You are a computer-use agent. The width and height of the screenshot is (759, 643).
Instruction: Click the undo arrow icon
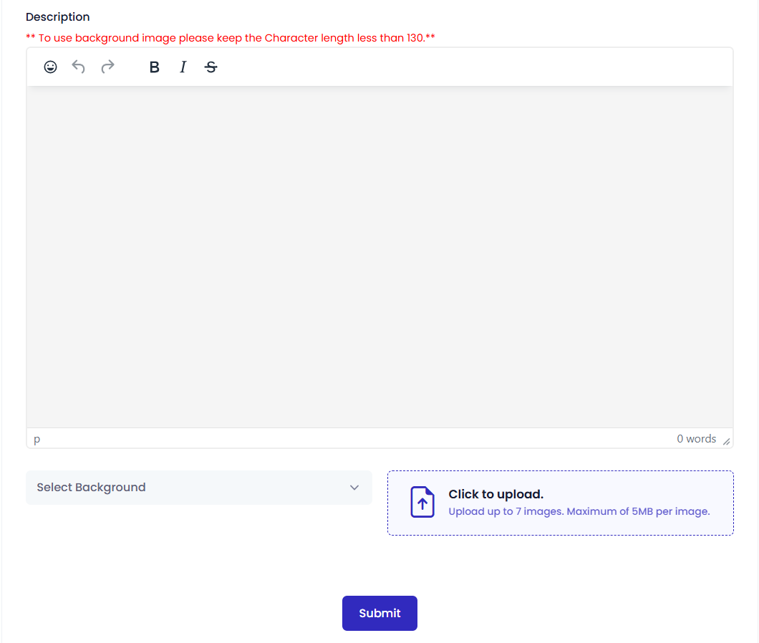pyautogui.click(x=79, y=67)
